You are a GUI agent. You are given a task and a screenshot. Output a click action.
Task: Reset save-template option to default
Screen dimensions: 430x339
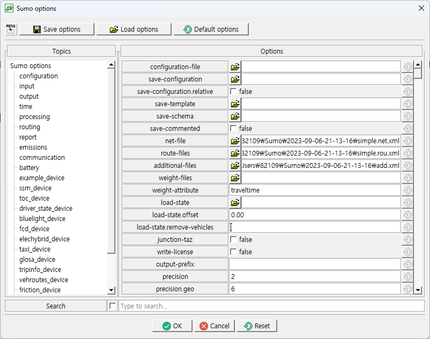point(408,104)
